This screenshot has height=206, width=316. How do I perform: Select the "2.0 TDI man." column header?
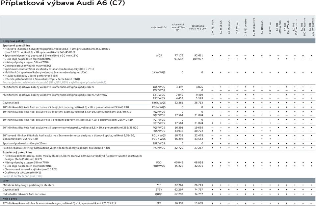click(x=262, y=27)
